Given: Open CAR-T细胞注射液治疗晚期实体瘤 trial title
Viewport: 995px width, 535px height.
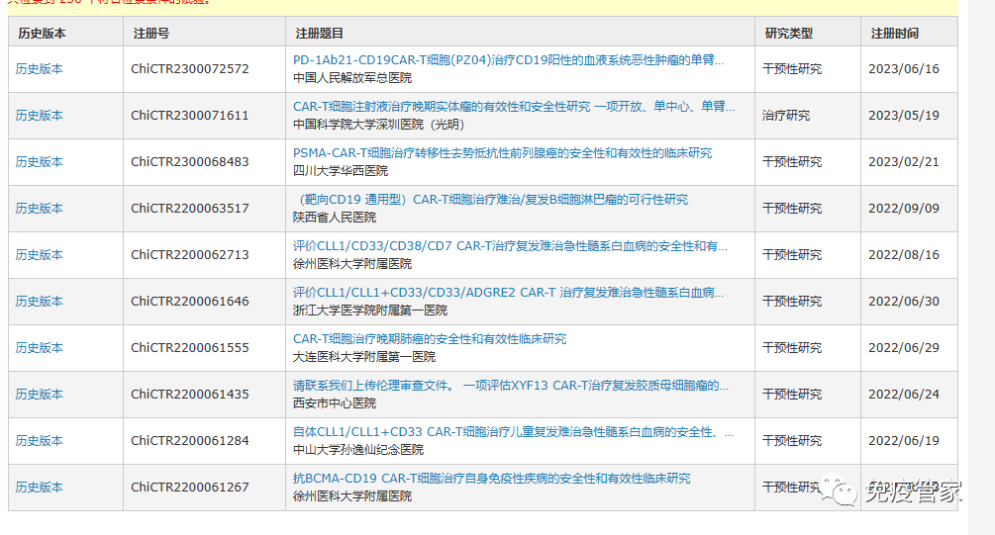Looking at the screenshot, I should (514, 107).
